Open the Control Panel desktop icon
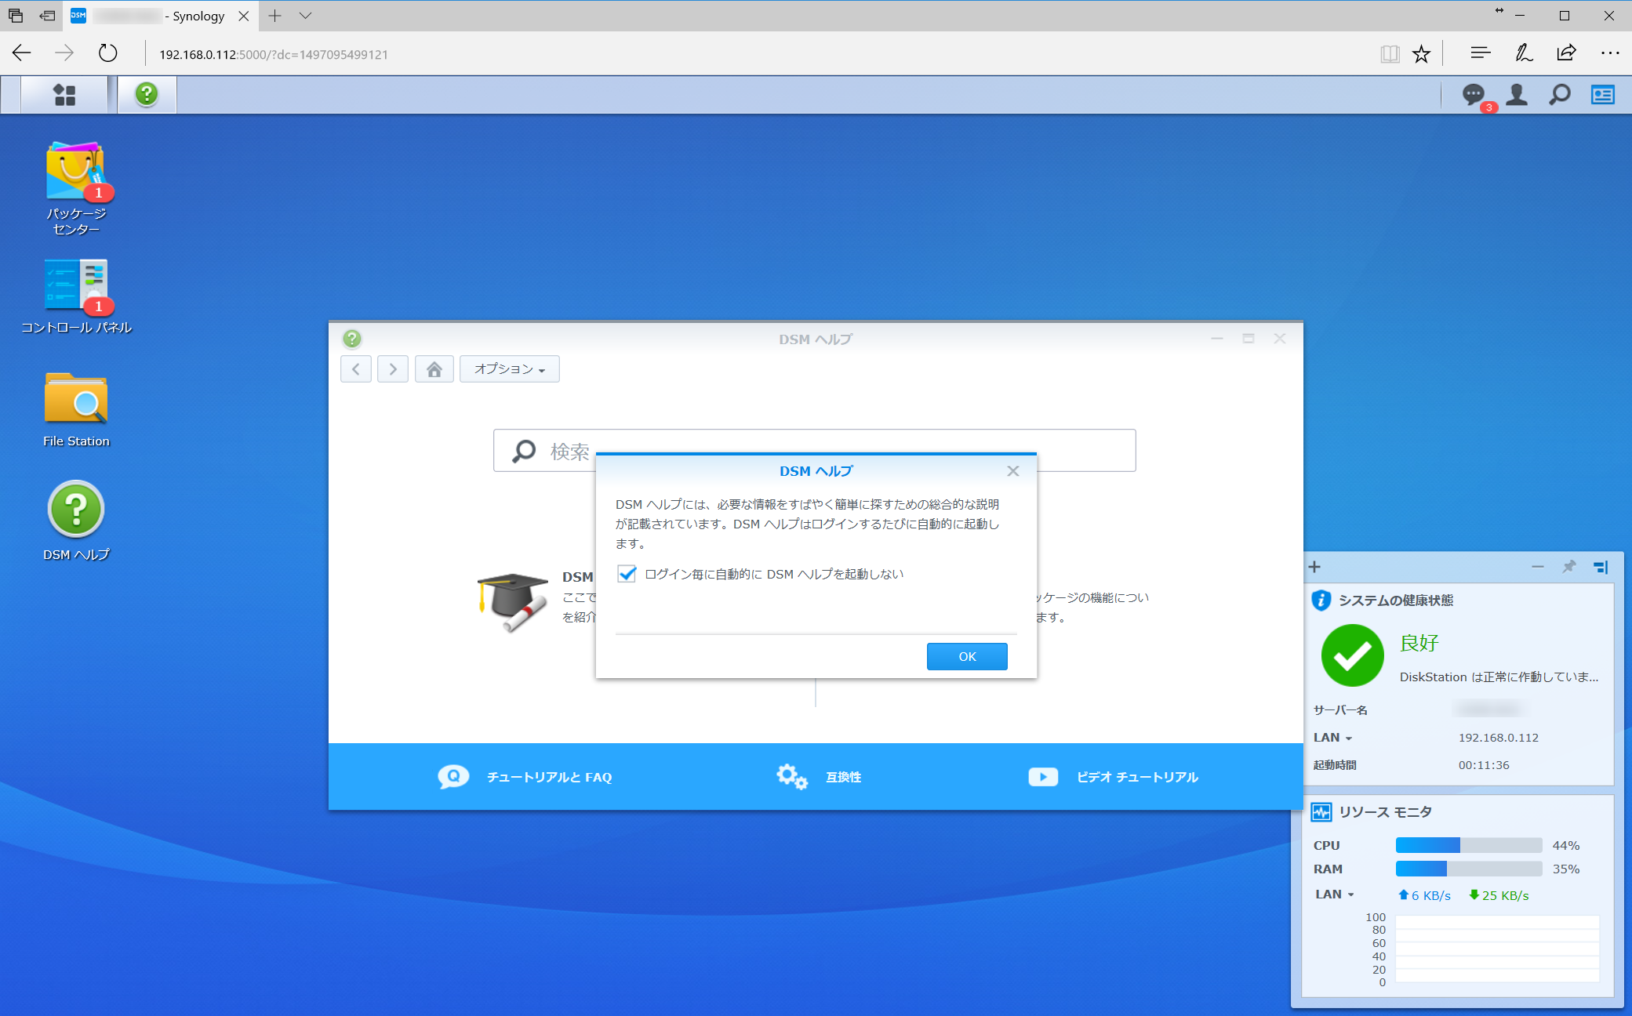This screenshot has width=1632, height=1016. click(x=76, y=285)
